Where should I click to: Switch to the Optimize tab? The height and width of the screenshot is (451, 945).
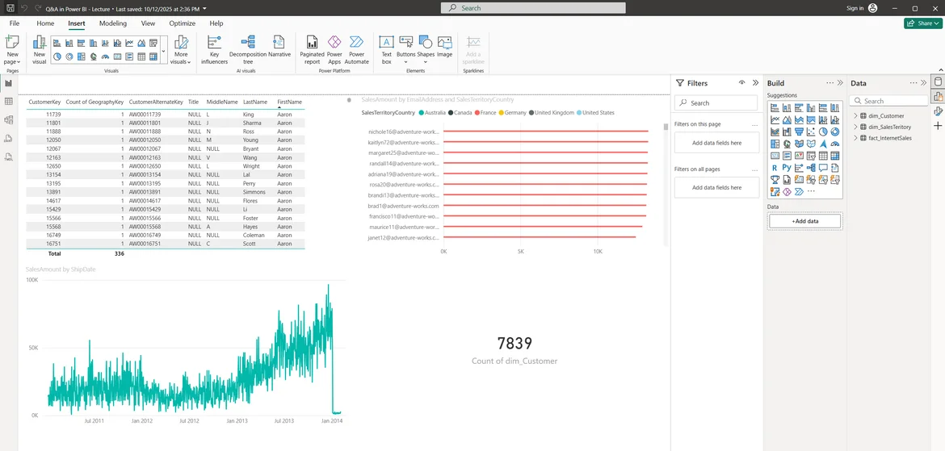point(182,23)
